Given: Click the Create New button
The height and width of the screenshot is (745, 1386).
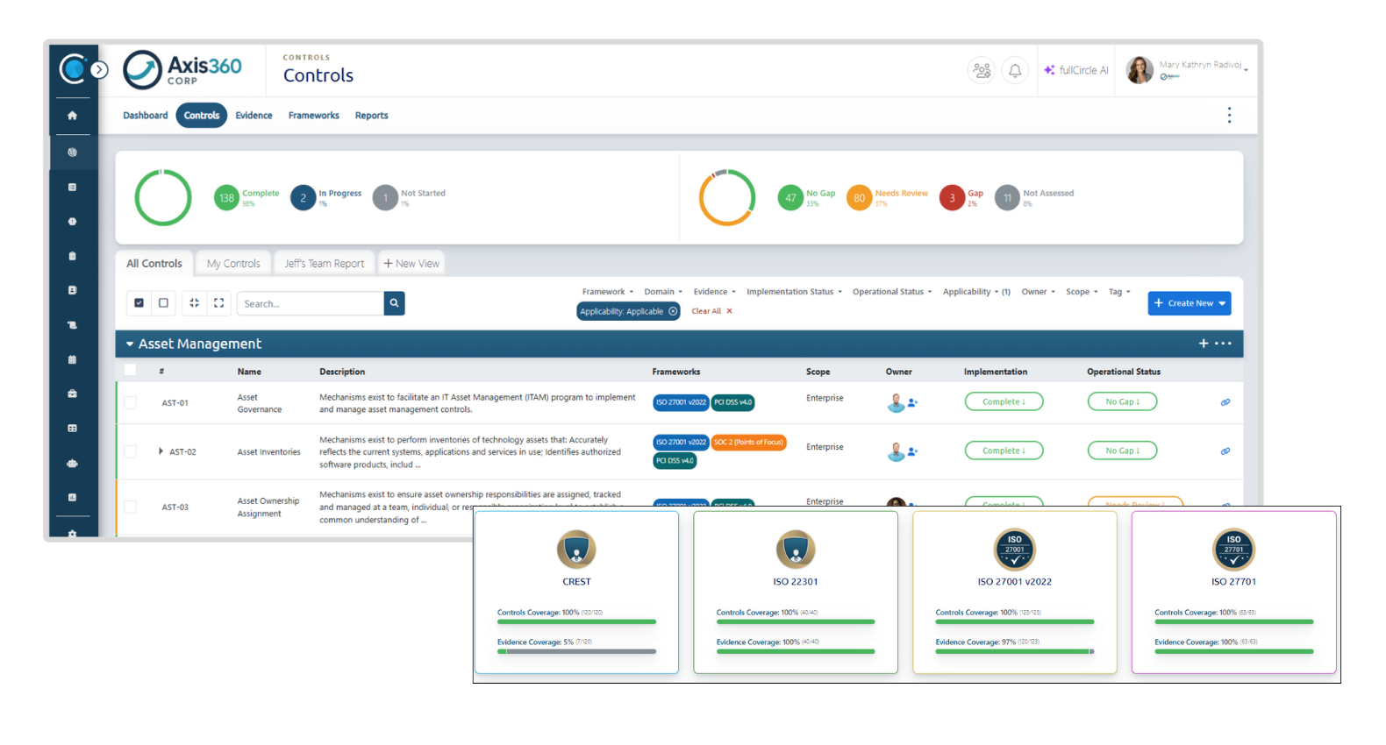Looking at the screenshot, I should pyautogui.click(x=1190, y=303).
